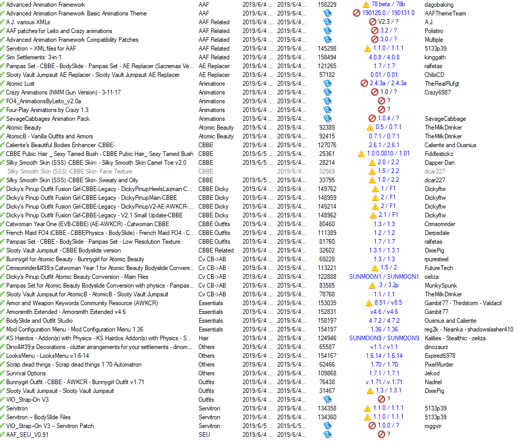
Task: Click author name Expired6978
Action: [440, 356]
